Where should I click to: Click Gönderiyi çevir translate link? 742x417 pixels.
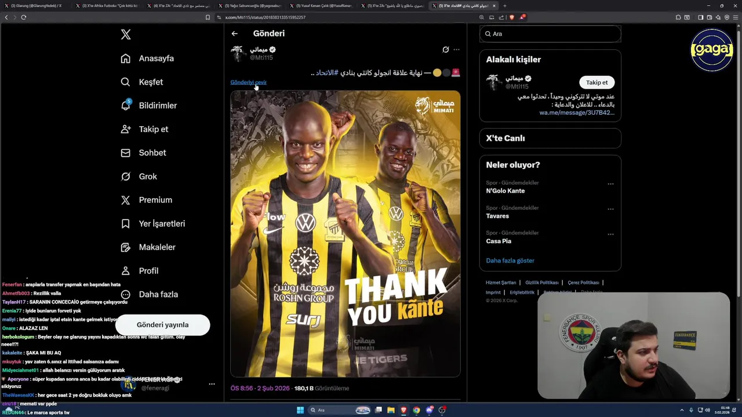click(x=248, y=82)
